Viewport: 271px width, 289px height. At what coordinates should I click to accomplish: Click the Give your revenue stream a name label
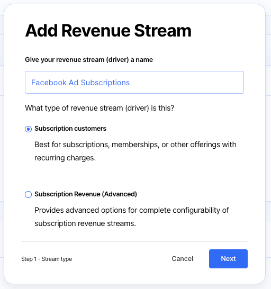tap(89, 60)
